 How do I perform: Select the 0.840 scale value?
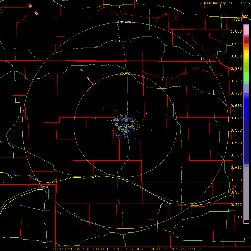click(236, 69)
